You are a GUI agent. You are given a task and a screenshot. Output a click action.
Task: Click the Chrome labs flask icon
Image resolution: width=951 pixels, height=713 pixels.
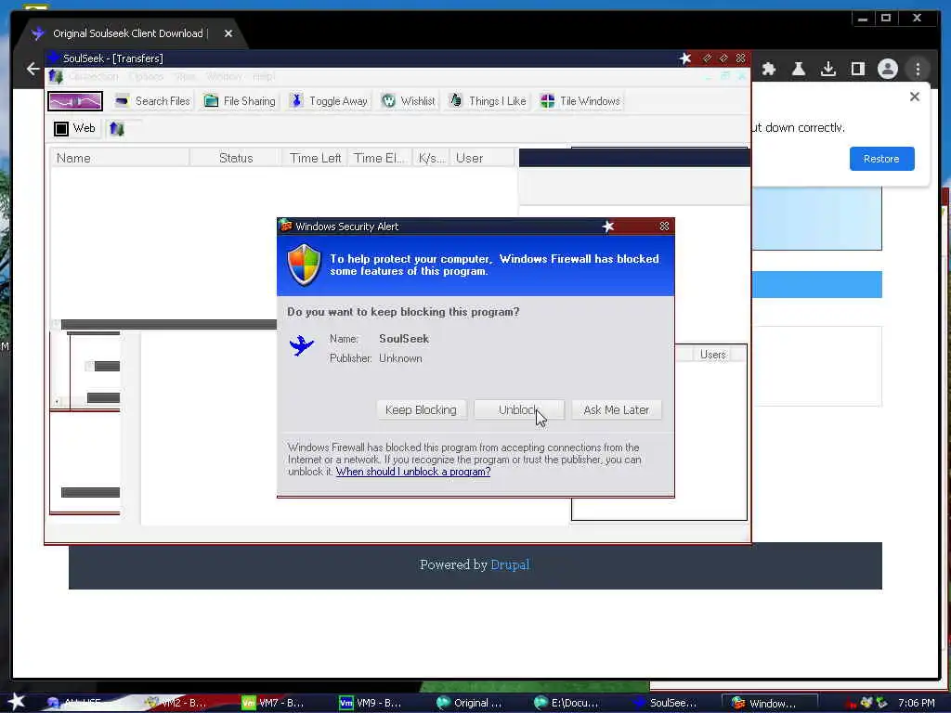click(799, 69)
